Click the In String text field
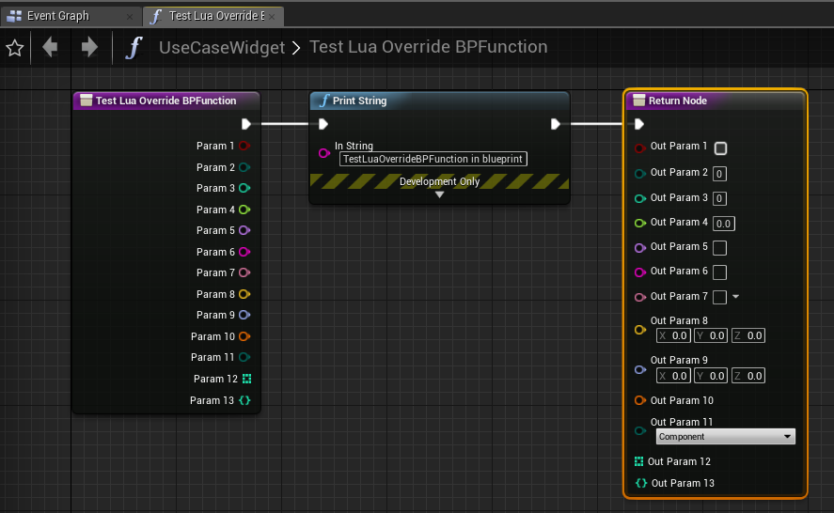The height and width of the screenshot is (513, 834). click(433, 160)
